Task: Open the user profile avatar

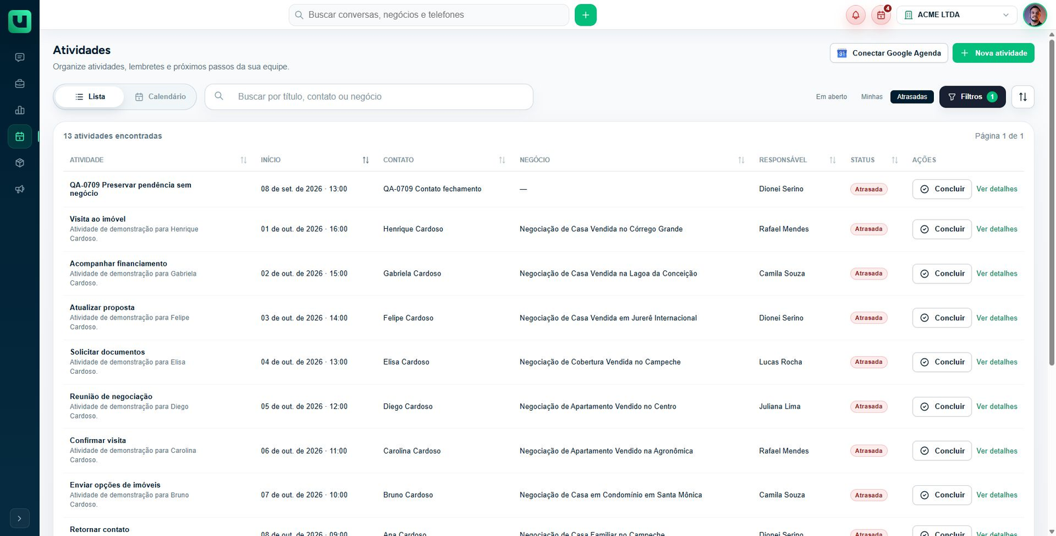Action: click(1035, 15)
